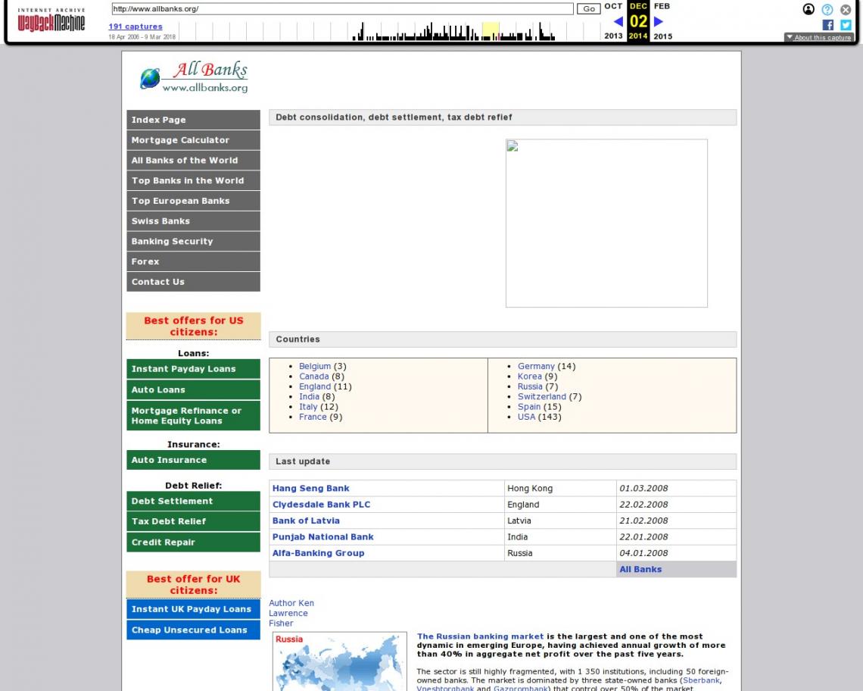Click the Go button
Viewport: 863px width, 691px height.
[x=588, y=9]
